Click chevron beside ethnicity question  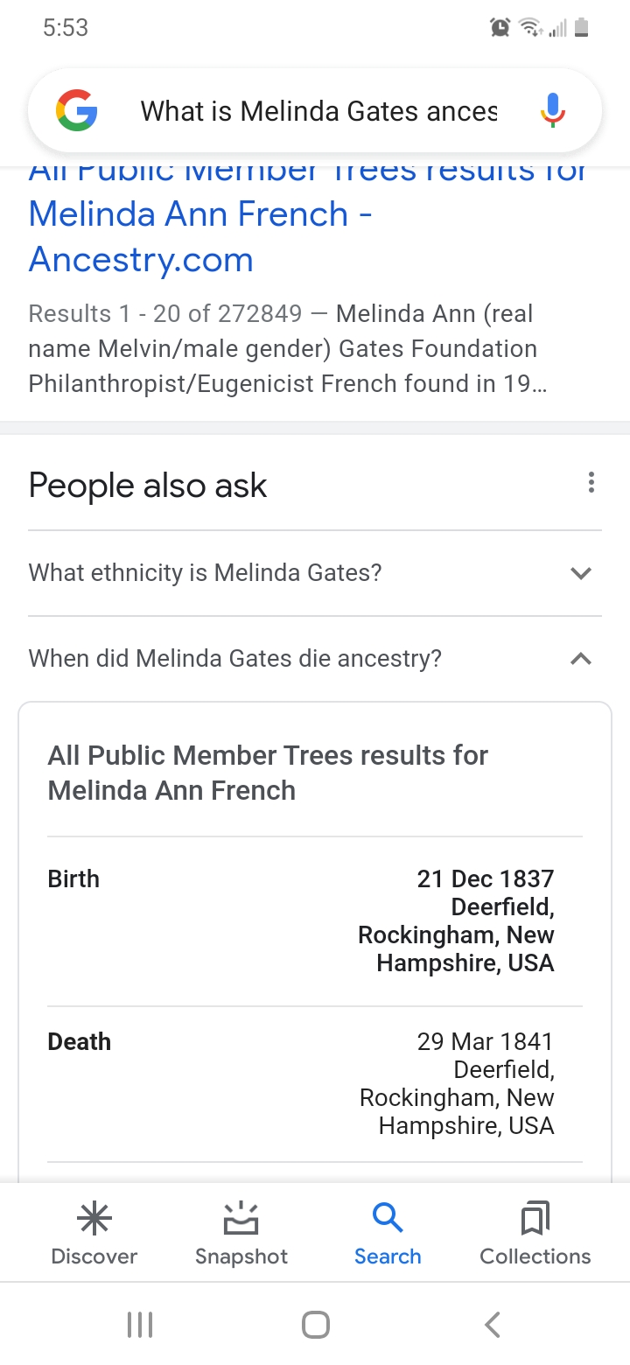pos(581,573)
